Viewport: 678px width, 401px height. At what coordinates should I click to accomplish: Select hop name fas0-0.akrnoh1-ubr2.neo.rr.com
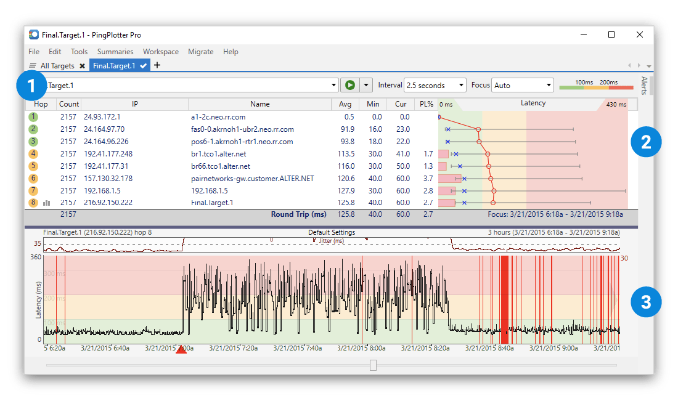[243, 129]
